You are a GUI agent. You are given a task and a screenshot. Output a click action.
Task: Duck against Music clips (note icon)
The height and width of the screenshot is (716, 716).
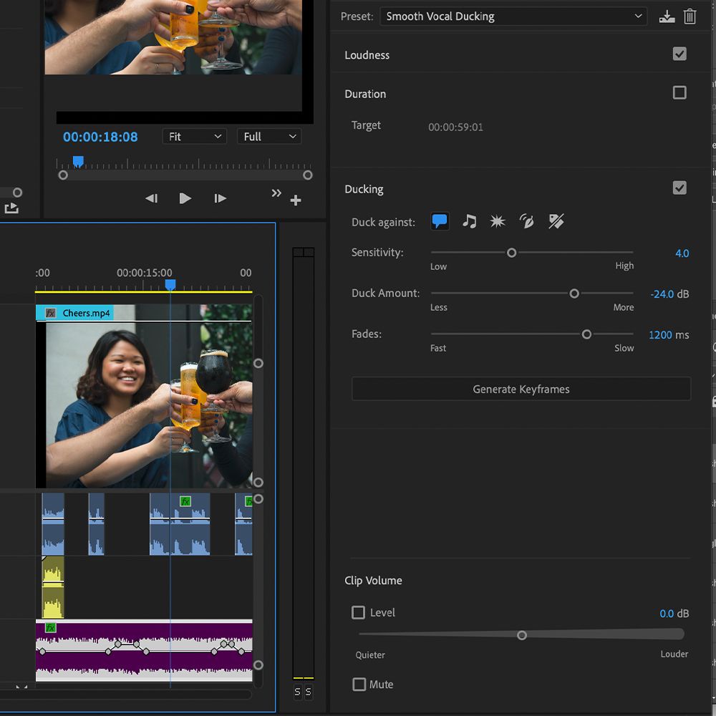(469, 221)
